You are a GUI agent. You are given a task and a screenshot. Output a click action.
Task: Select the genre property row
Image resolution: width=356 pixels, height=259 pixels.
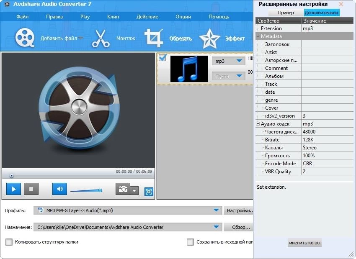point(304,100)
